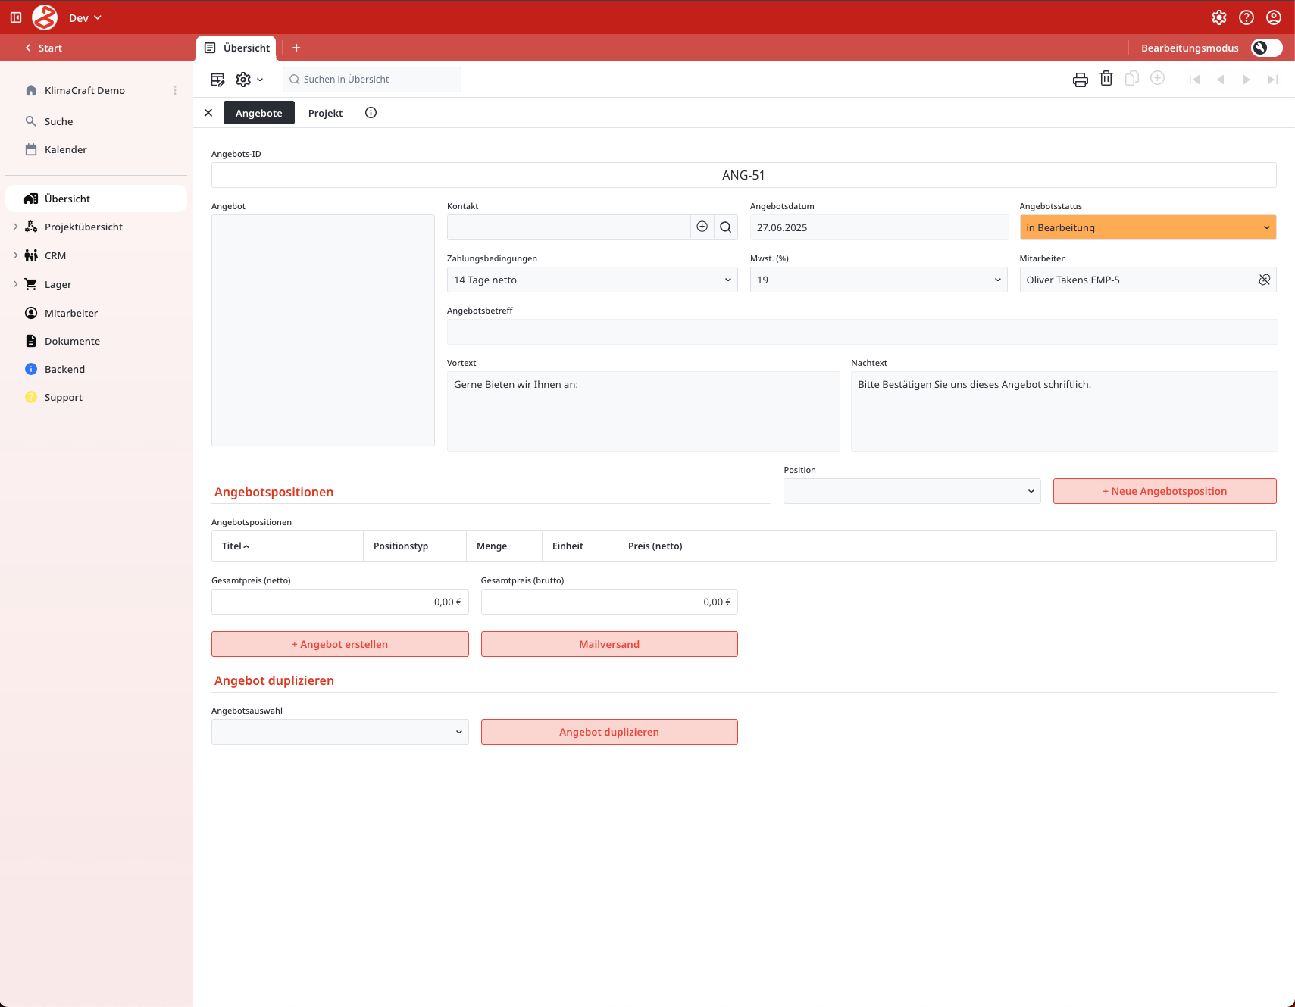Viewport: 1295px width, 1007px height.
Task: Open the info icon next to Projekt
Action: click(371, 113)
